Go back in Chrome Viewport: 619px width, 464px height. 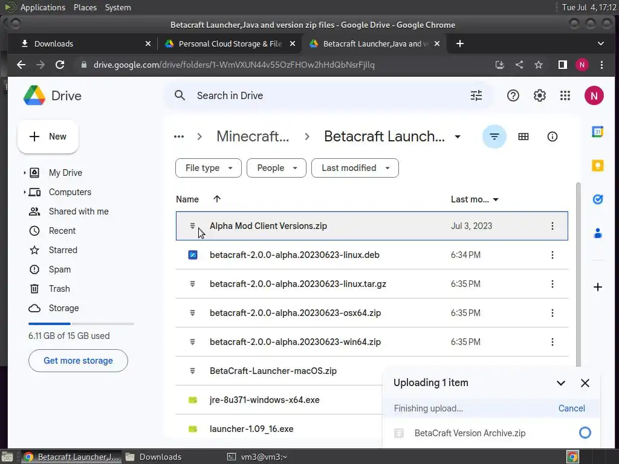pos(21,65)
